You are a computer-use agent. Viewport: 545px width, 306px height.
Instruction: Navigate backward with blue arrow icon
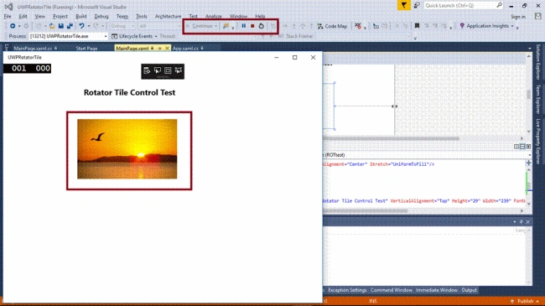(13, 26)
